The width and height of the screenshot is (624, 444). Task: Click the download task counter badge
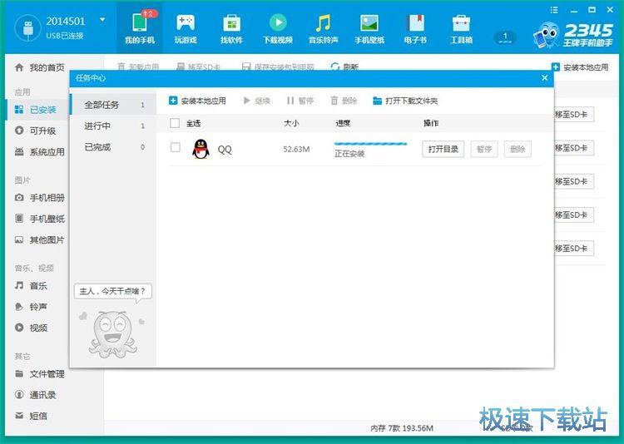tap(505, 37)
